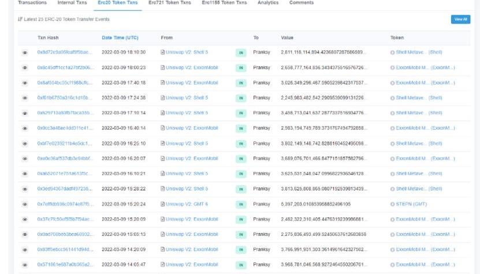The image size is (480, 274).
Task: Open the Comments tab
Action: (x=302, y=3)
